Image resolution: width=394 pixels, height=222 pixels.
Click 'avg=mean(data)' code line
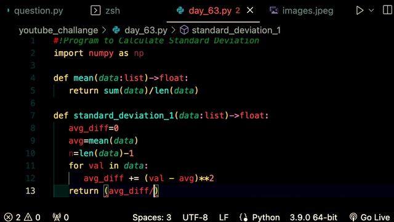point(103,141)
